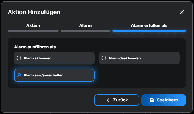Image resolution: width=194 pixels, height=114 pixels.
Task: Click the Aktion Hinzufügen dialog title
Action: click(34, 12)
